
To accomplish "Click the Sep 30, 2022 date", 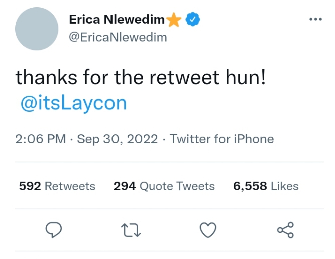I will point(119,139).
